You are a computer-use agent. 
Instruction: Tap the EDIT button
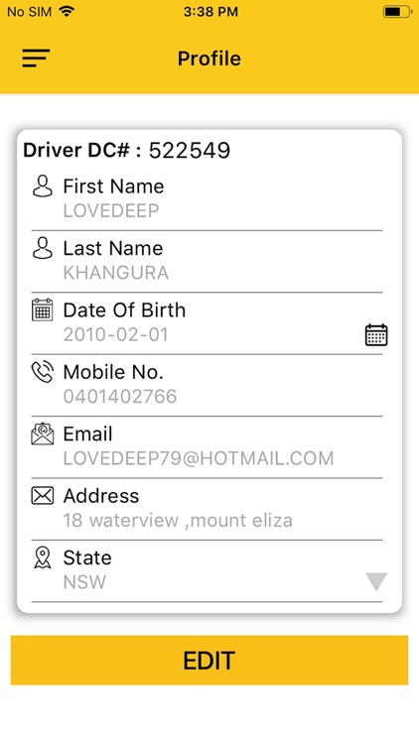pyautogui.click(x=209, y=660)
